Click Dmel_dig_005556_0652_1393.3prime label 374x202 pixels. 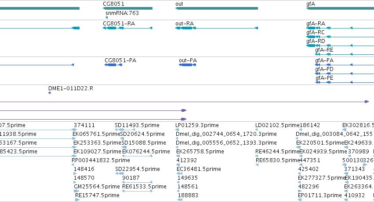click(x=226, y=143)
